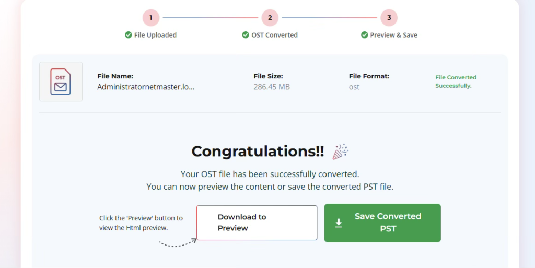The height and width of the screenshot is (268, 535).
Task: Click the dashed curved arrow pointing to Preview
Action: click(178, 242)
